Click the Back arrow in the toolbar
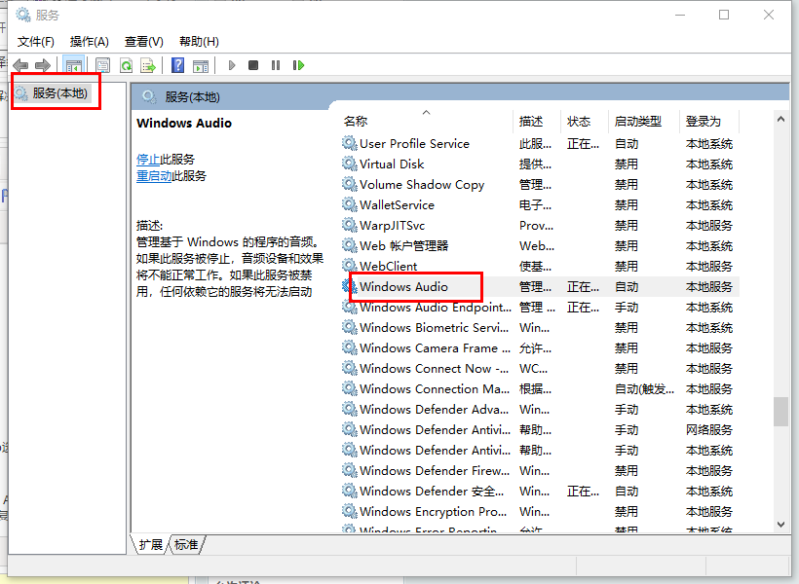 [x=20, y=65]
